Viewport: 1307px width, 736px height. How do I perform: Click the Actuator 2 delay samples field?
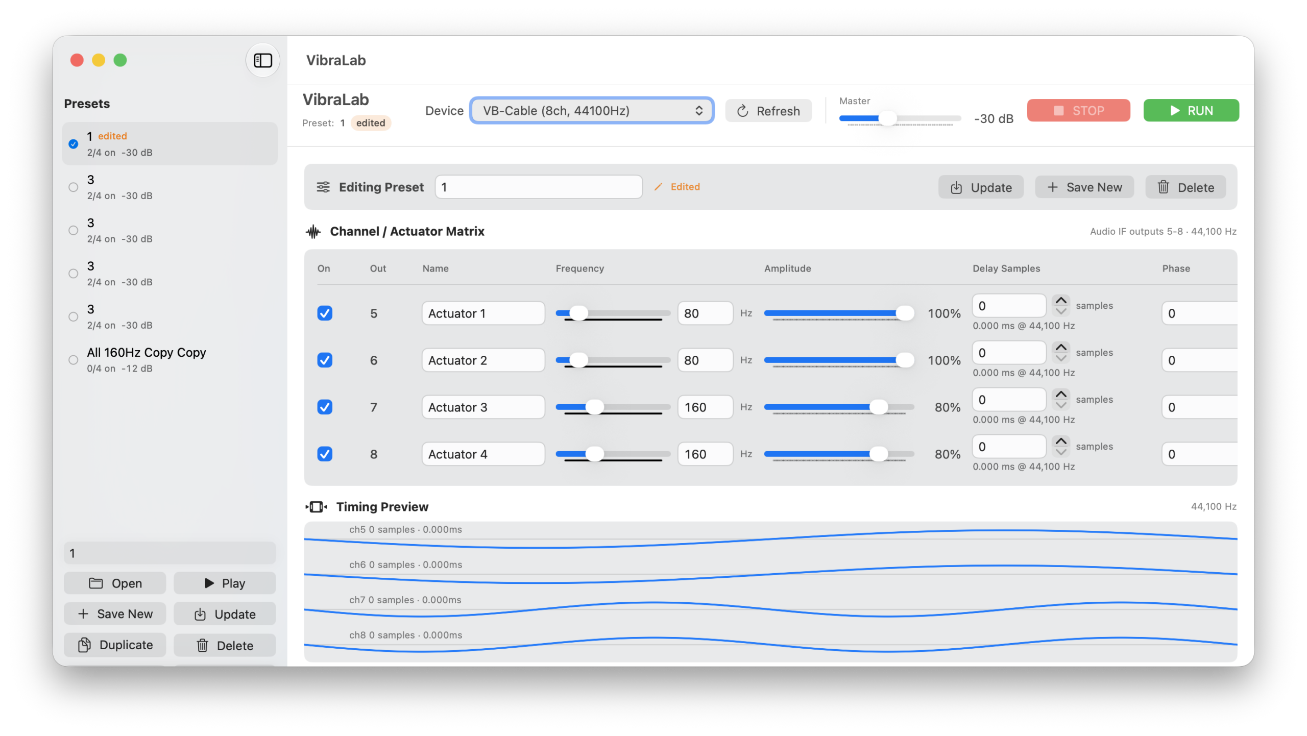tap(1008, 353)
